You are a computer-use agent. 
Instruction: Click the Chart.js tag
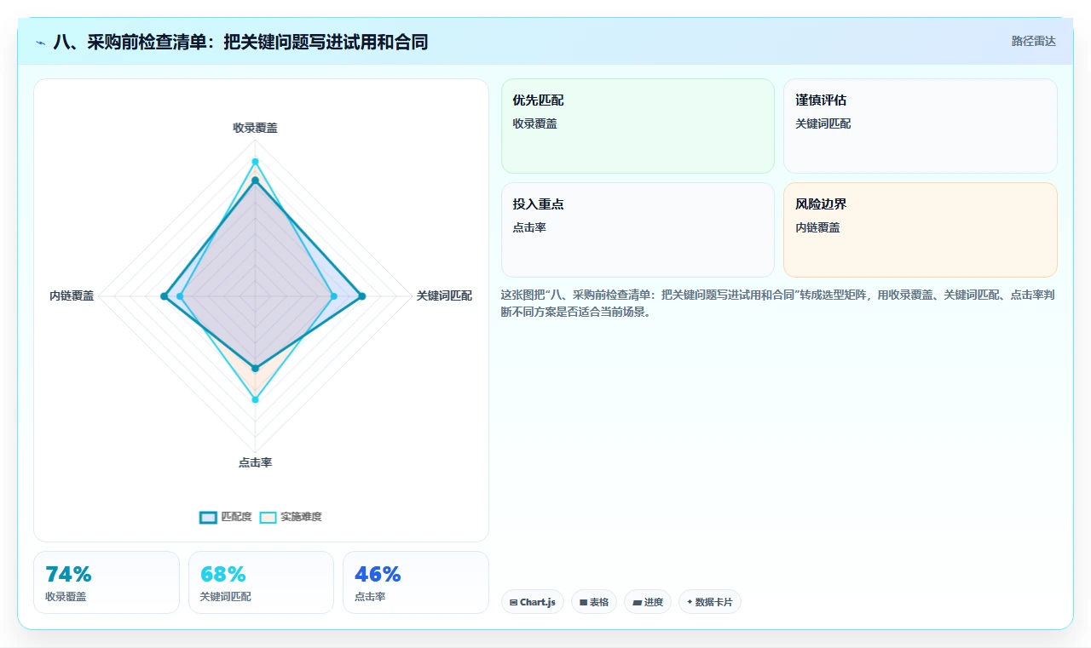[533, 602]
